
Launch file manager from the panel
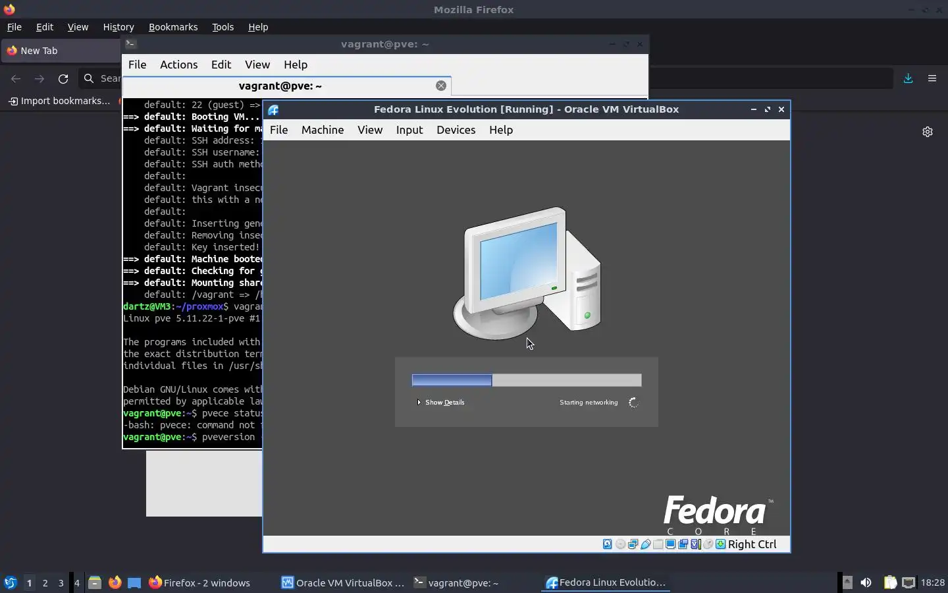point(95,582)
